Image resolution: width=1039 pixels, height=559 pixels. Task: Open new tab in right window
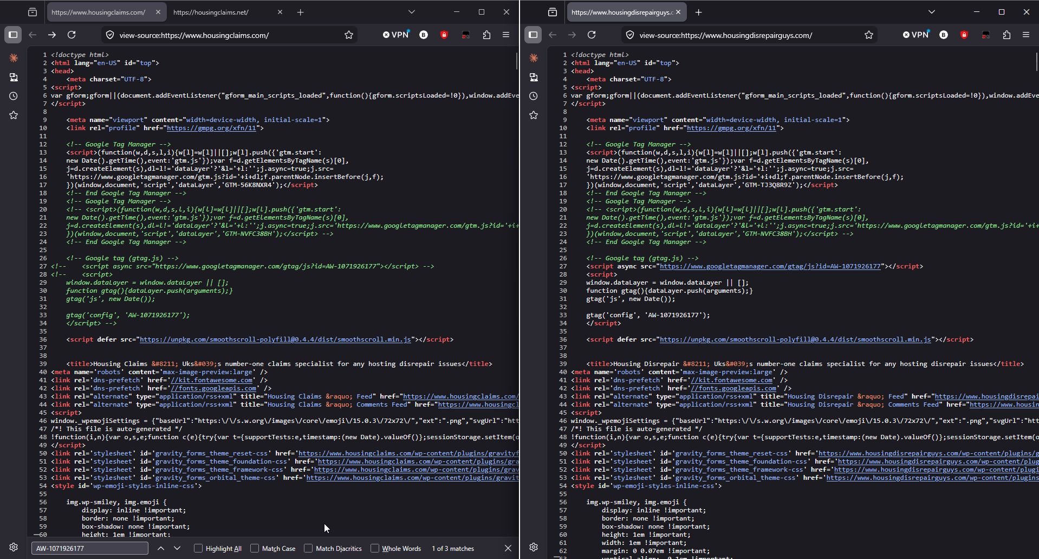(699, 12)
